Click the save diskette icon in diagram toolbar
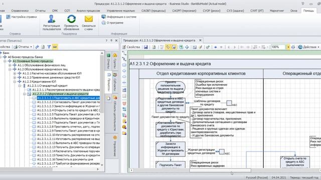Viewport: 321px width, 180px height. point(146,47)
